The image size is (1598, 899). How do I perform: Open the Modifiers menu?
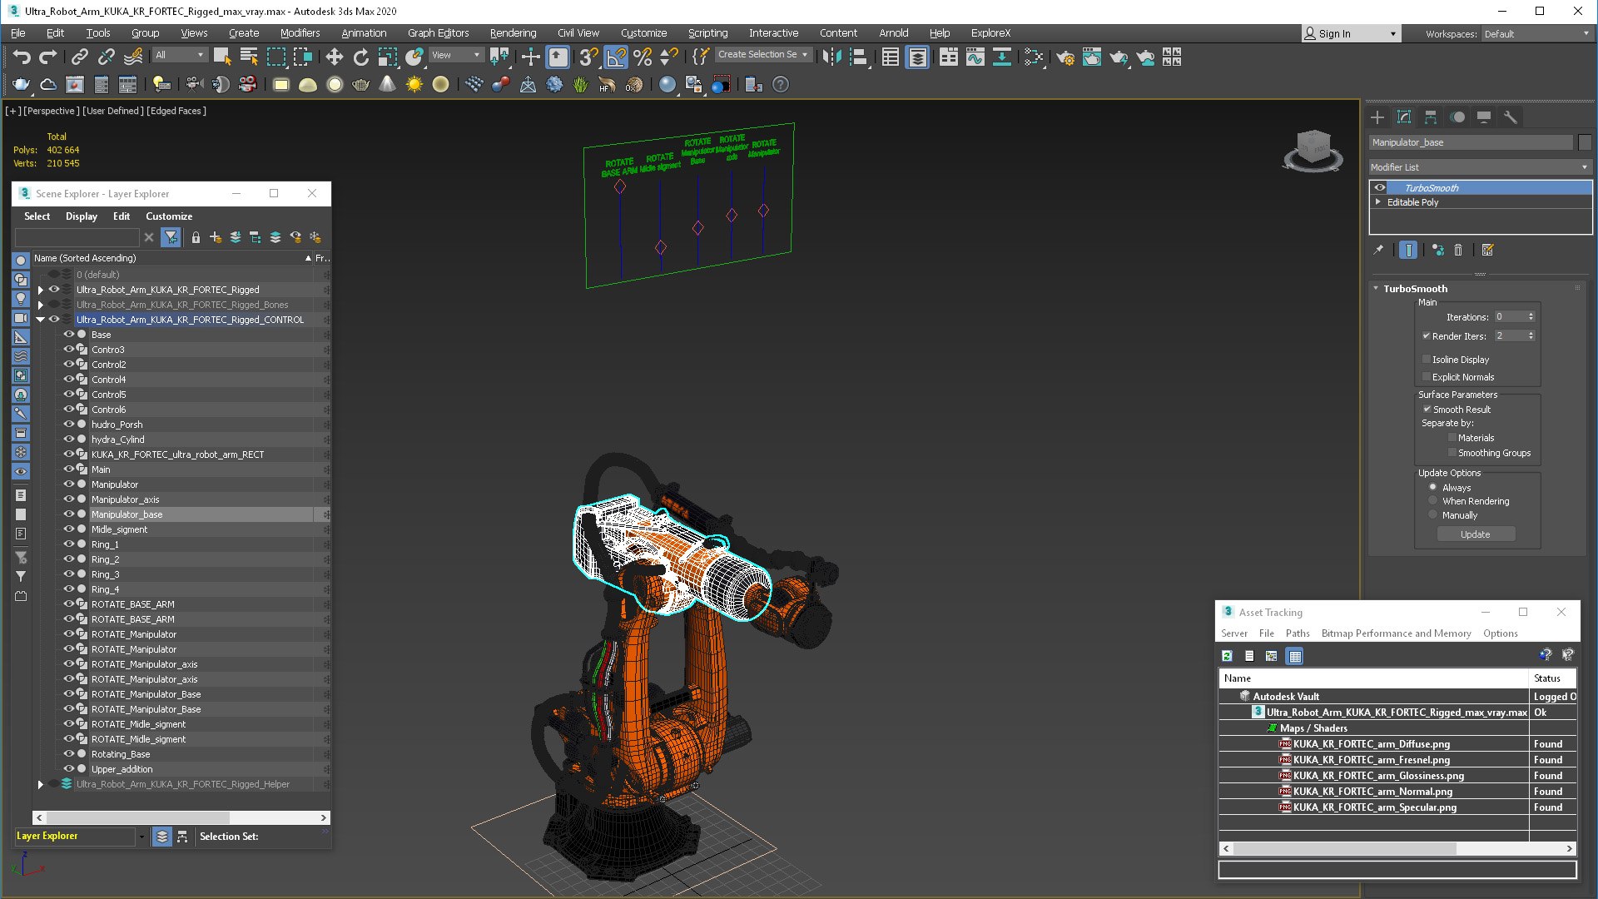click(x=300, y=33)
